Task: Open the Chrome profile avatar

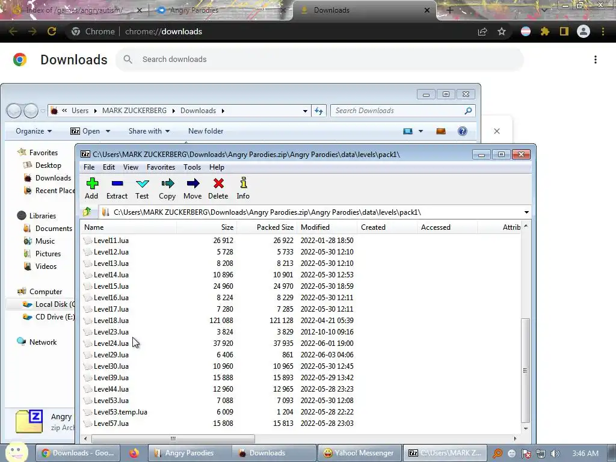Action: click(x=584, y=31)
